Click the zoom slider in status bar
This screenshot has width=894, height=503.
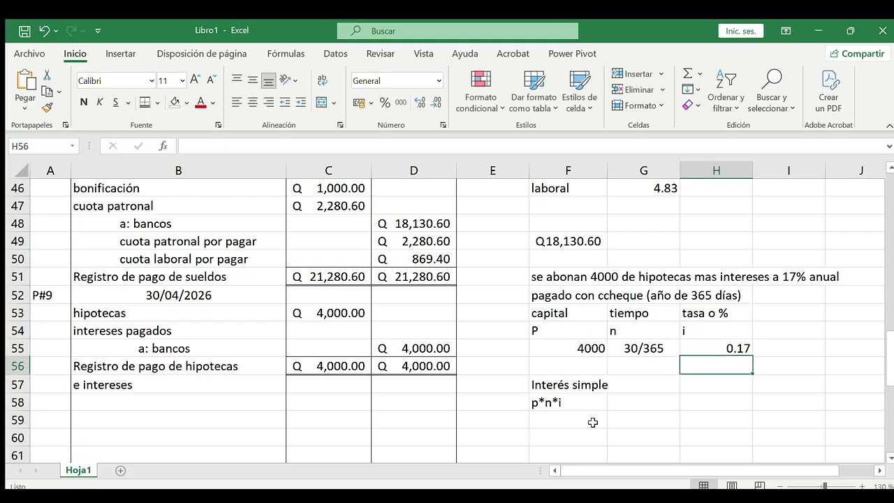click(825, 486)
